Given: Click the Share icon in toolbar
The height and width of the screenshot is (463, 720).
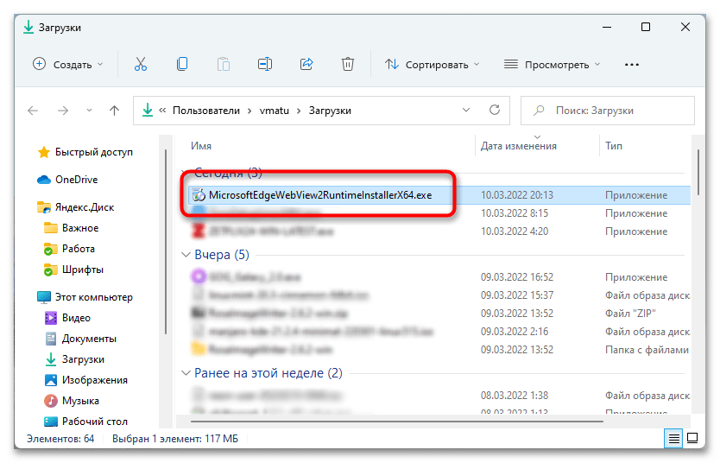Looking at the screenshot, I should [306, 64].
